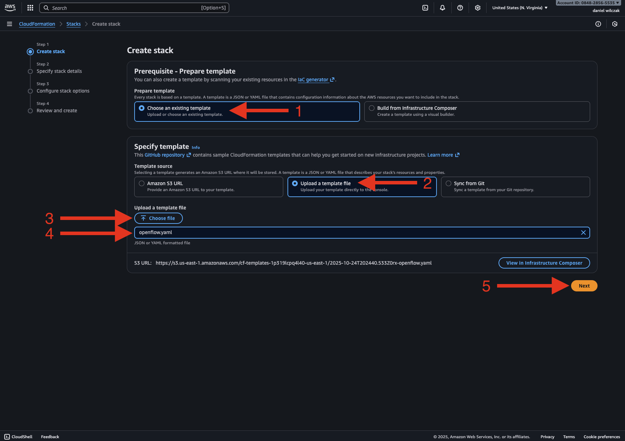The height and width of the screenshot is (441, 625).
Task: Open the notifications bell
Action: pyautogui.click(x=443, y=8)
